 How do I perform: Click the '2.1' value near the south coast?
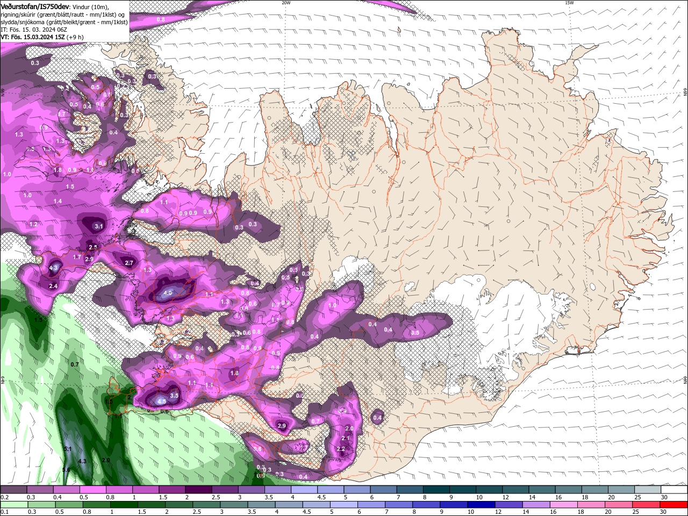[346, 438]
